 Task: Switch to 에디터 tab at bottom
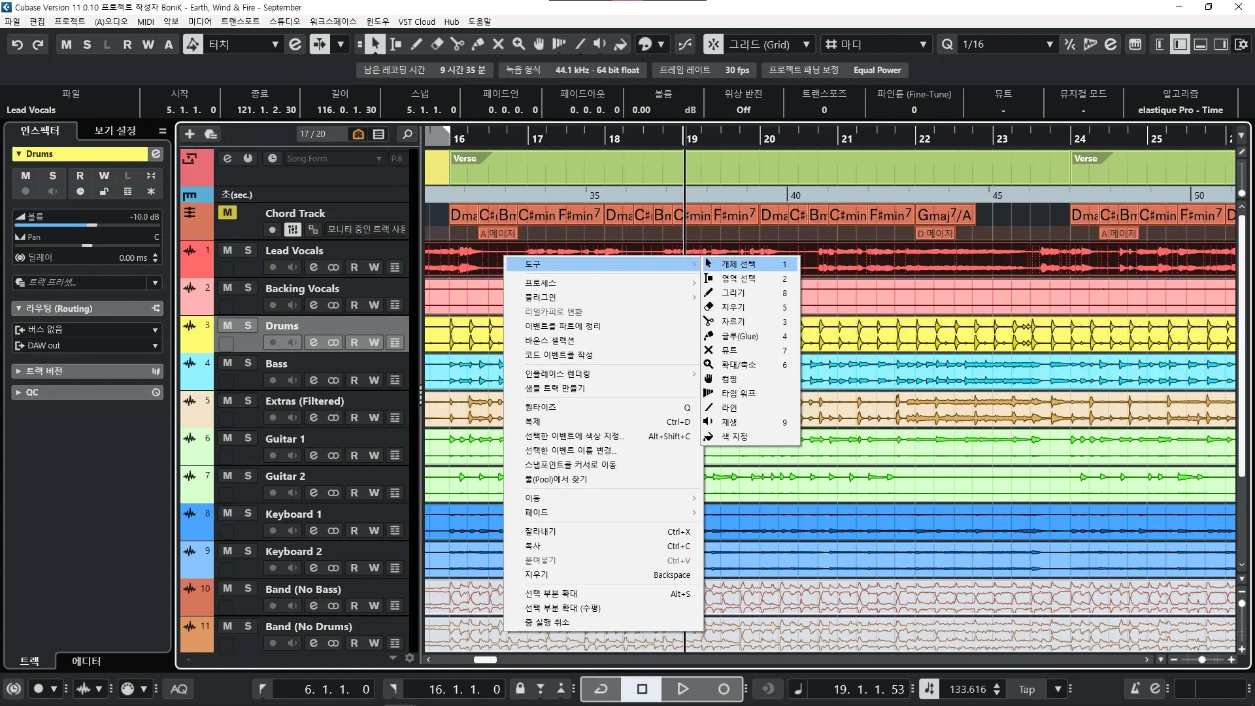pyautogui.click(x=86, y=662)
